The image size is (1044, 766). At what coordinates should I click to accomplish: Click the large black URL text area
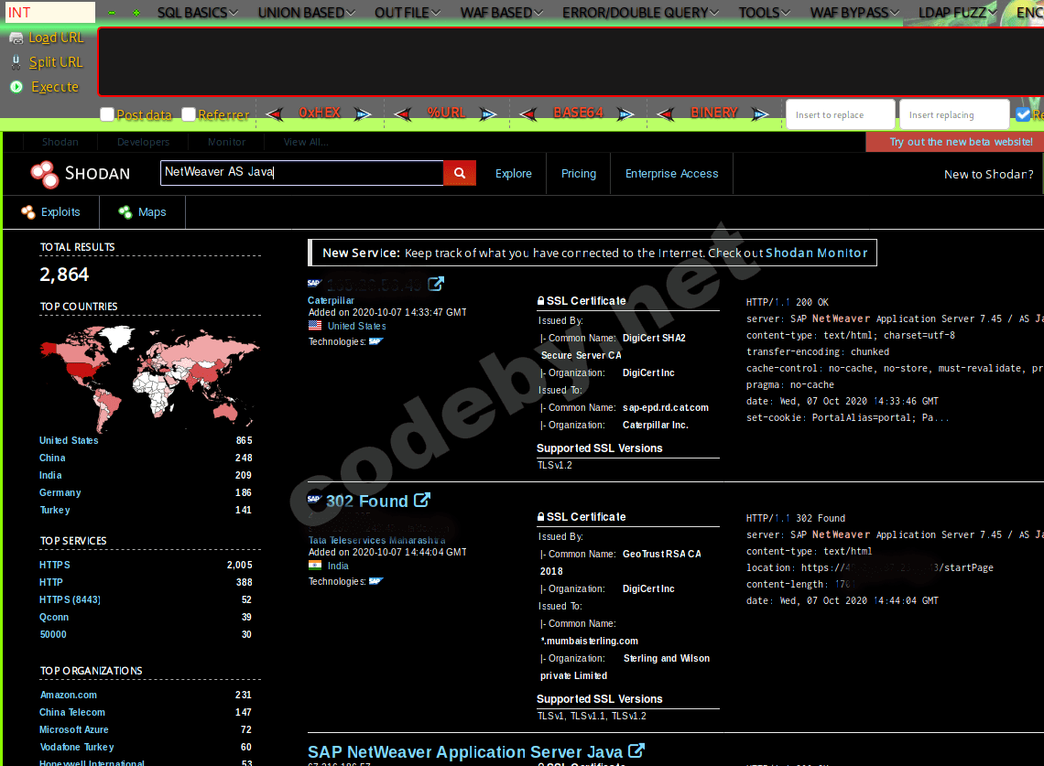(x=571, y=62)
